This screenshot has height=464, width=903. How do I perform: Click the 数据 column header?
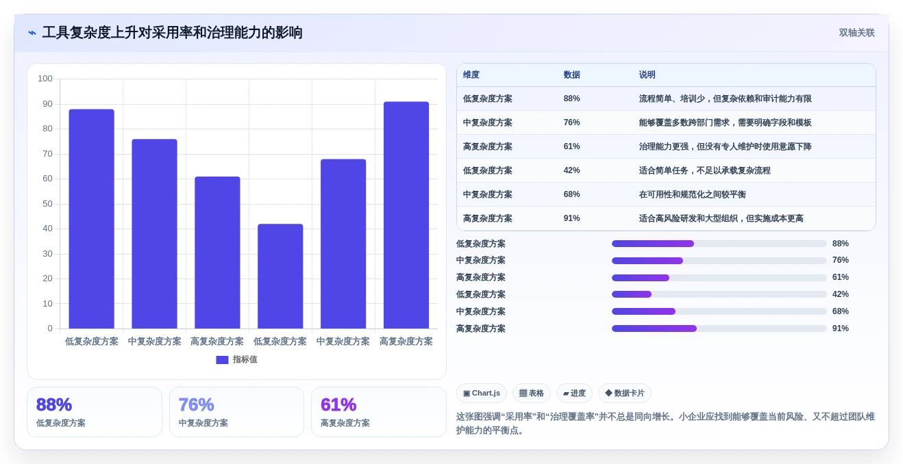[572, 75]
